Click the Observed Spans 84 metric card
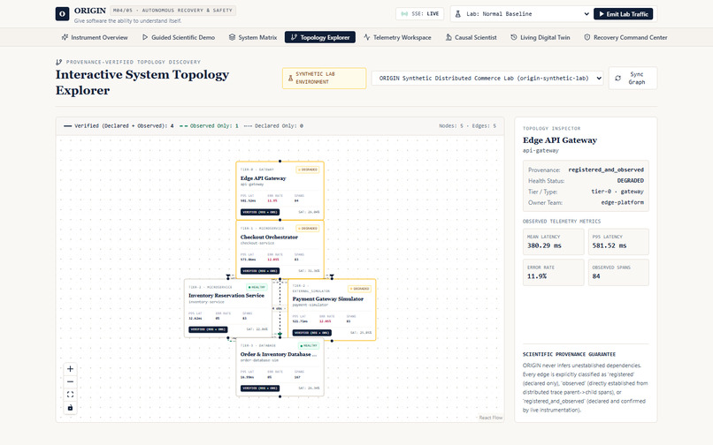The image size is (713, 445). point(618,273)
